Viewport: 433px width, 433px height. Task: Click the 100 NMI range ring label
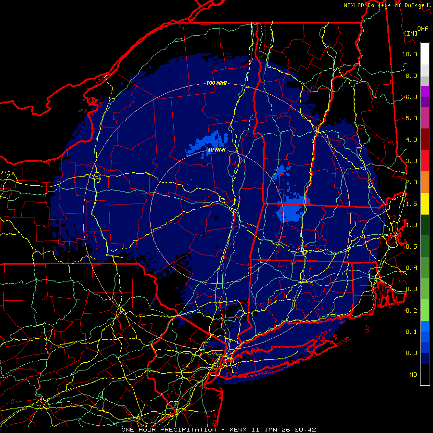click(216, 83)
